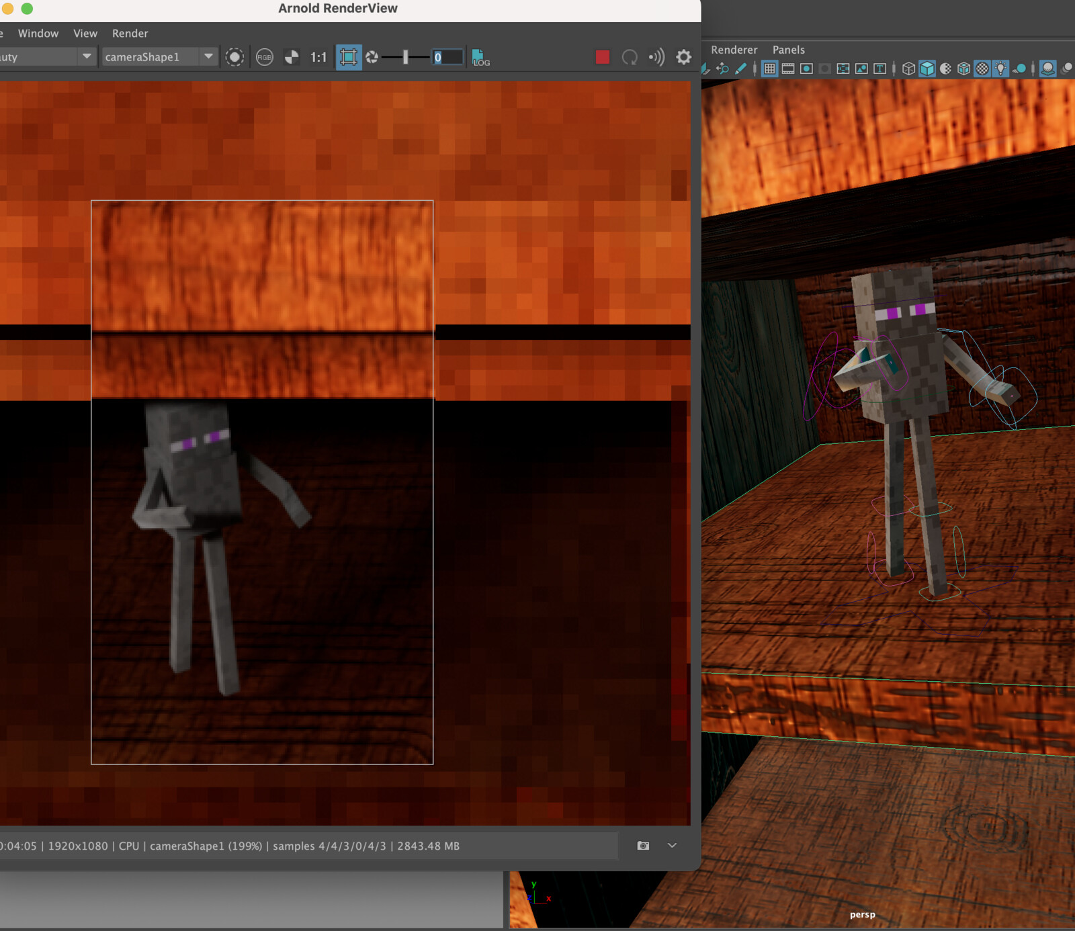
Task: Take a snapshot with the camera icon
Action: click(643, 846)
